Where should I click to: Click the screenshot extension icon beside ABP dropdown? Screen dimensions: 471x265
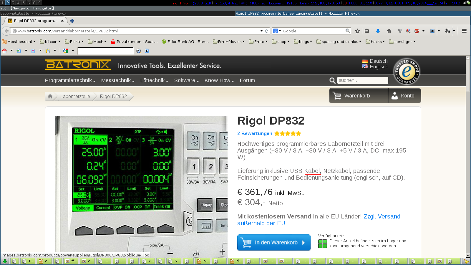432,31
